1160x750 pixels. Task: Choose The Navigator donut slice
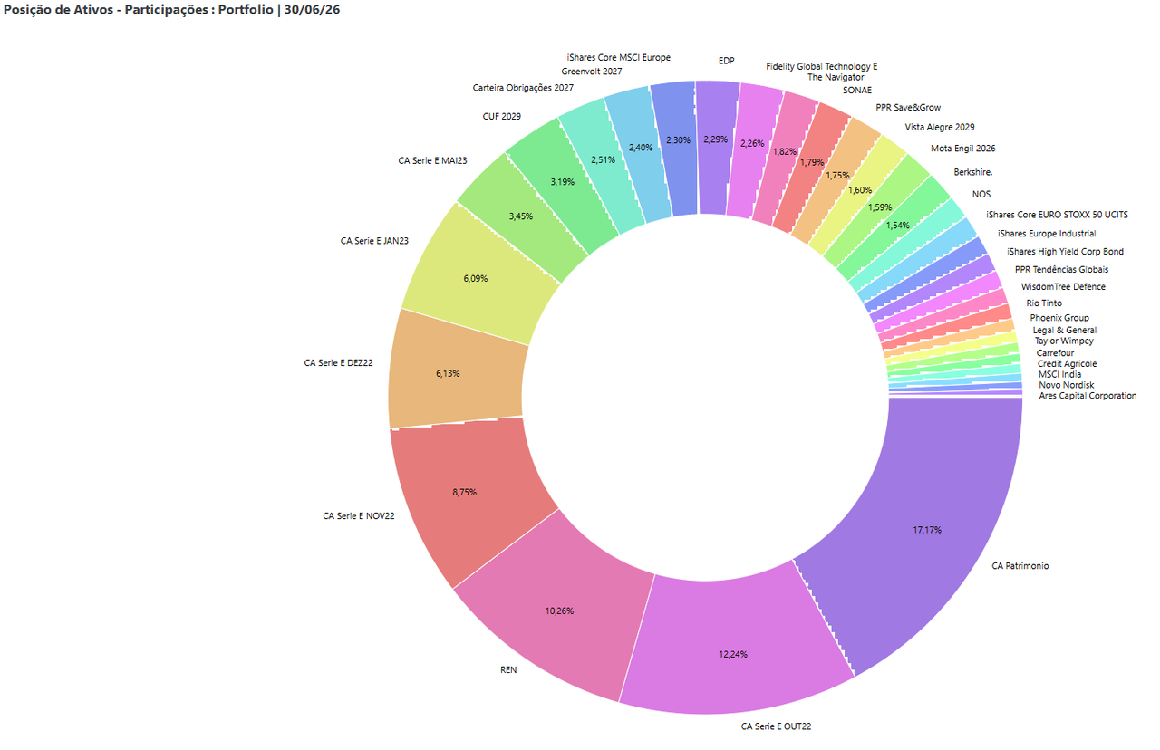(x=785, y=154)
